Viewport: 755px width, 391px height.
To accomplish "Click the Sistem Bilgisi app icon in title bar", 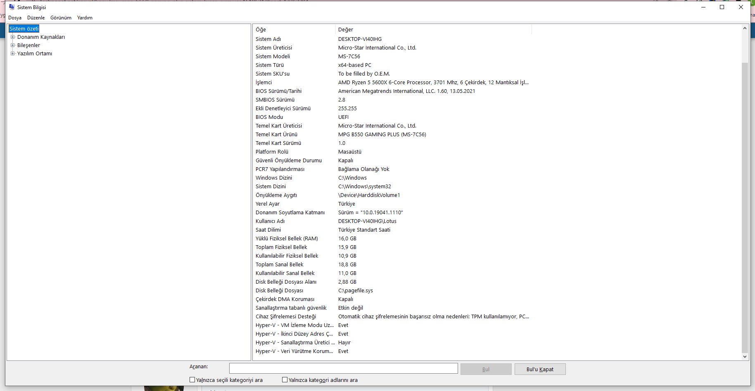I will click(12, 7).
